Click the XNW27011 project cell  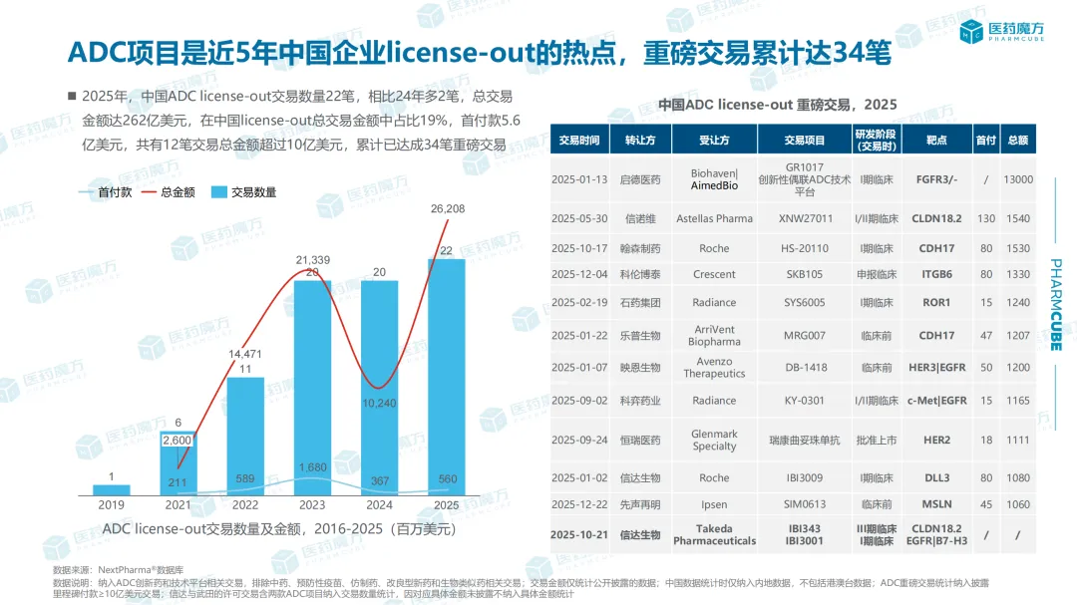pos(805,218)
